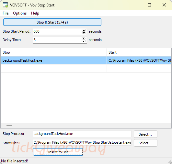The image size is (172, 164).
Task: Click the Start column header
Action: 139,52
